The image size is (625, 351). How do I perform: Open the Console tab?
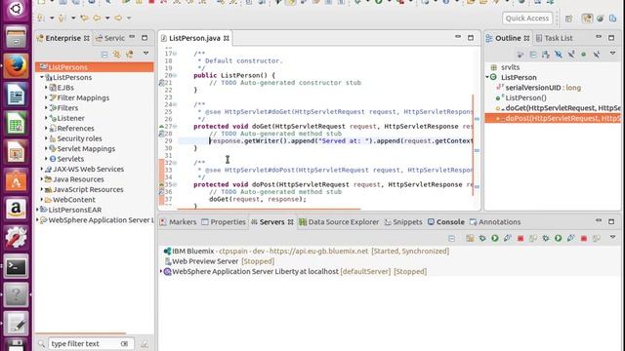[x=446, y=222]
